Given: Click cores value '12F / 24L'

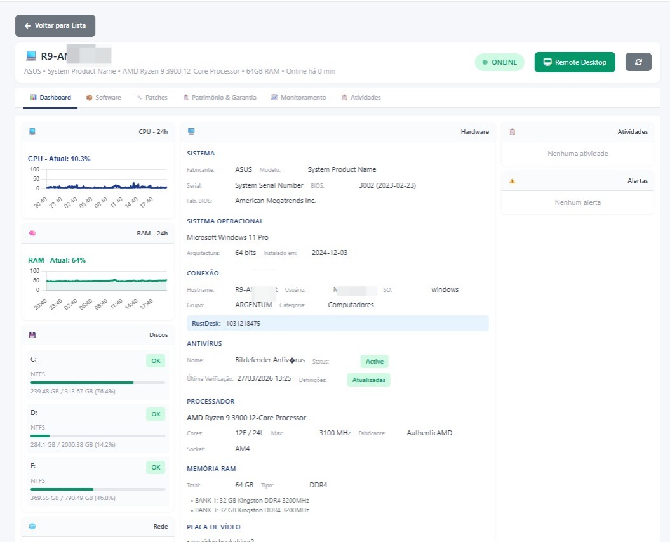Looking at the screenshot, I should [x=249, y=433].
